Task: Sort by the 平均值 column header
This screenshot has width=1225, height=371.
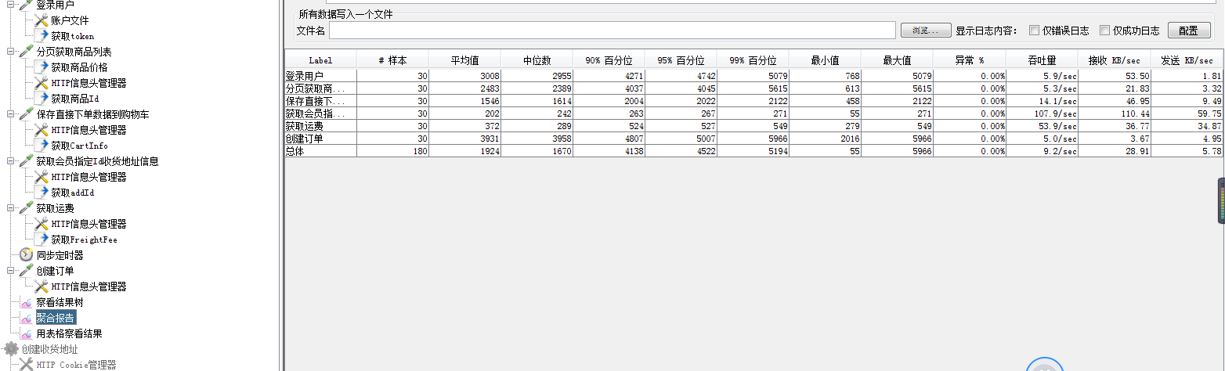Action: (464, 60)
